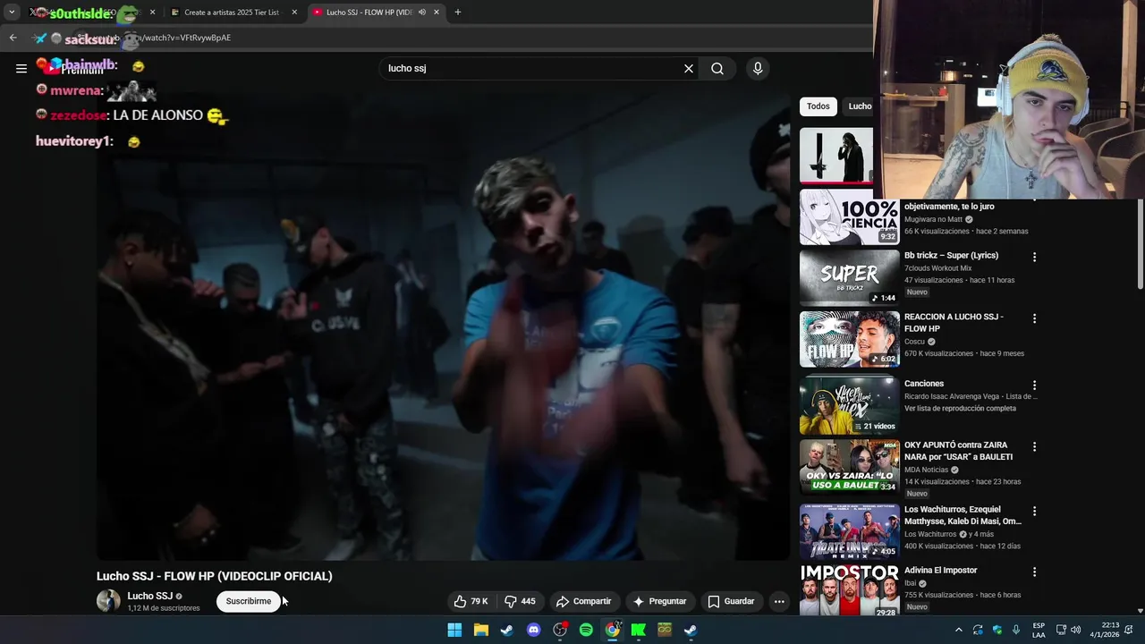The image size is (1145, 644).
Task: Open the system tray volume icon
Action: click(x=1075, y=630)
